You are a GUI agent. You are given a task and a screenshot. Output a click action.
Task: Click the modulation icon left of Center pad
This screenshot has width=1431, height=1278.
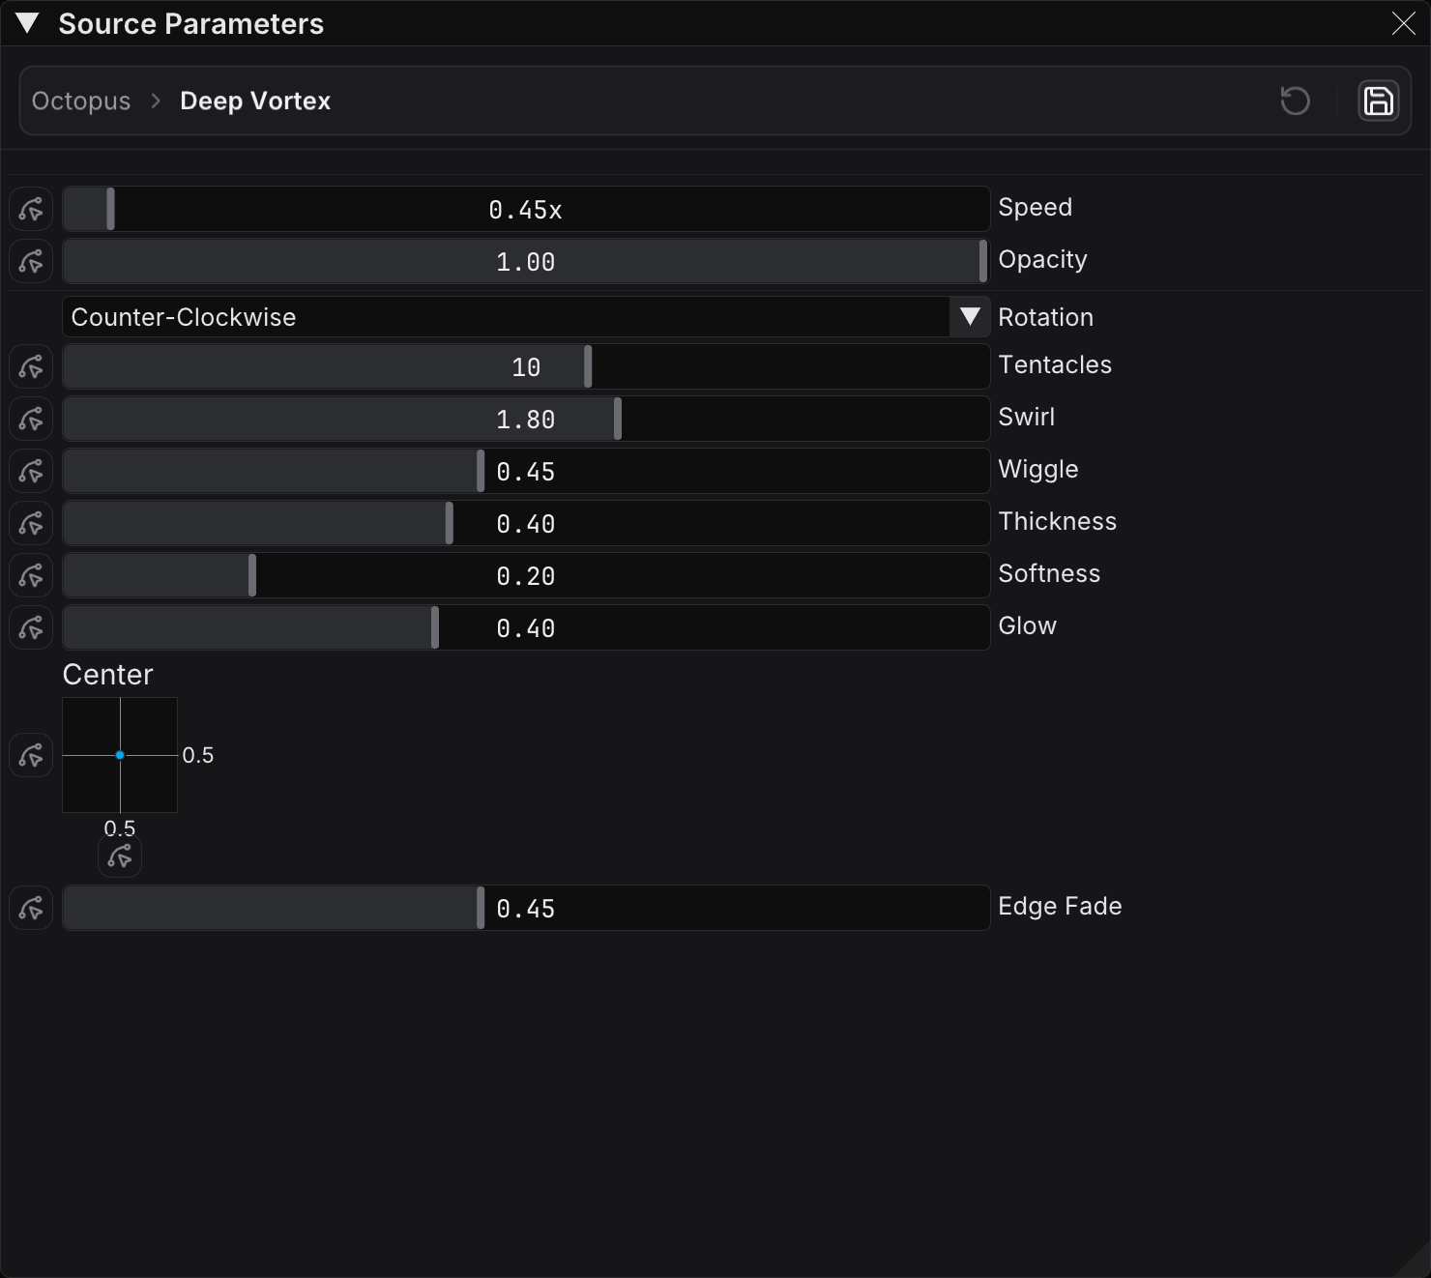point(31,755)
